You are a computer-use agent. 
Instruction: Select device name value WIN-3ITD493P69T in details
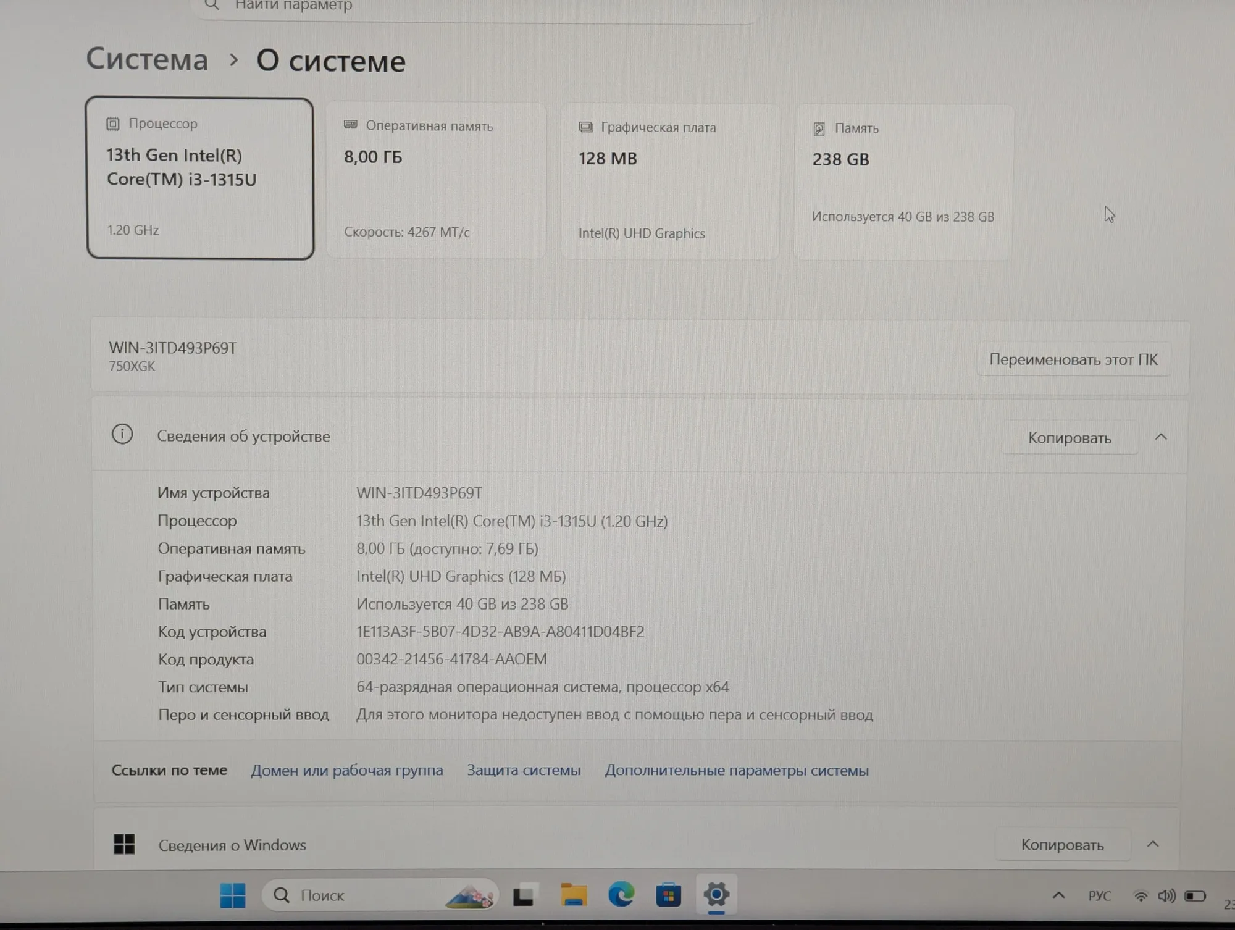[x=419, y=493]
